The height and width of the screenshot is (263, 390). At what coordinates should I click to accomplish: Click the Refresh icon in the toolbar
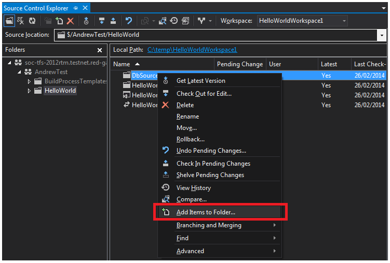click(x=32, y=21)
